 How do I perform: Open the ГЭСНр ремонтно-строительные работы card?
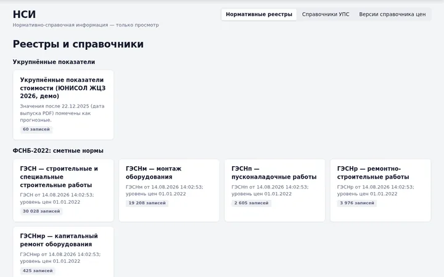(x=380, y=190)
